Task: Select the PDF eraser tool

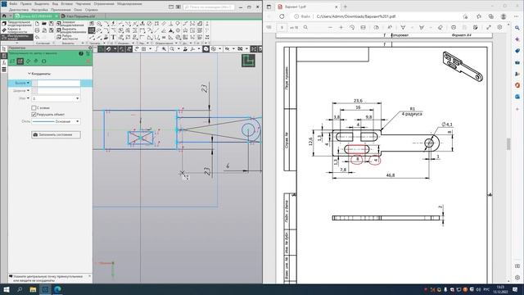Action: [440, 27]
